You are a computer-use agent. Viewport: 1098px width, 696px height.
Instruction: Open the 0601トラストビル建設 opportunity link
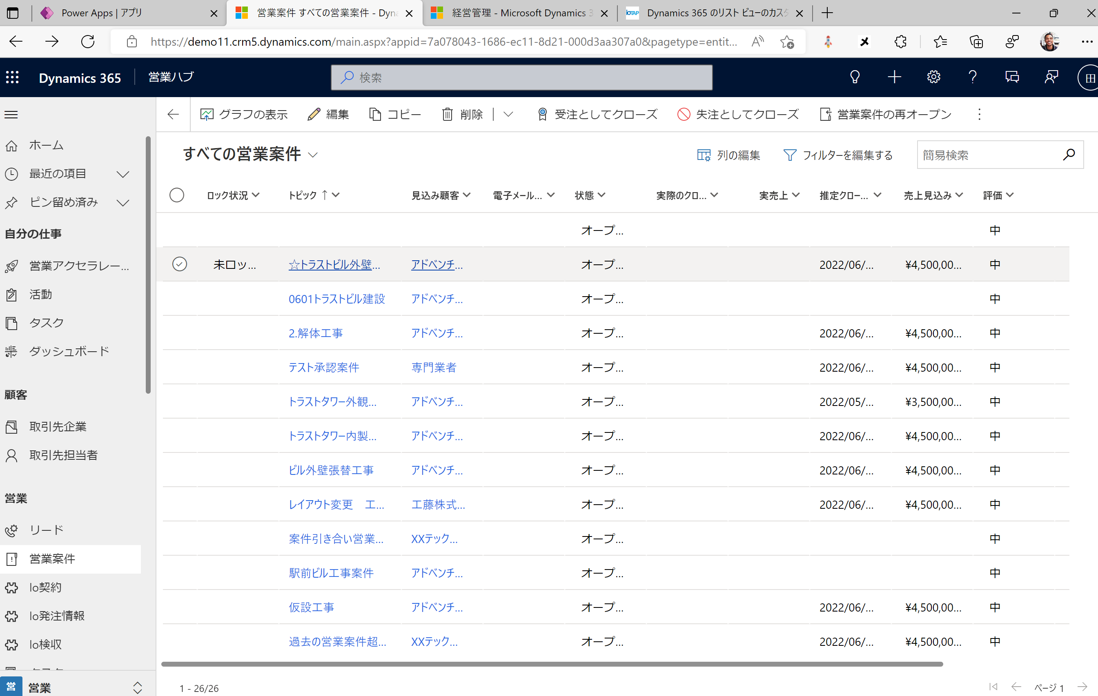336,299
